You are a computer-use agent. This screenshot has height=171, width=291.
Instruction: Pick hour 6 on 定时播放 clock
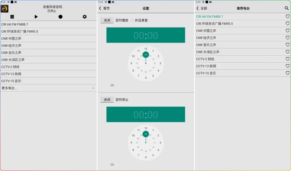tap(146, 78)
